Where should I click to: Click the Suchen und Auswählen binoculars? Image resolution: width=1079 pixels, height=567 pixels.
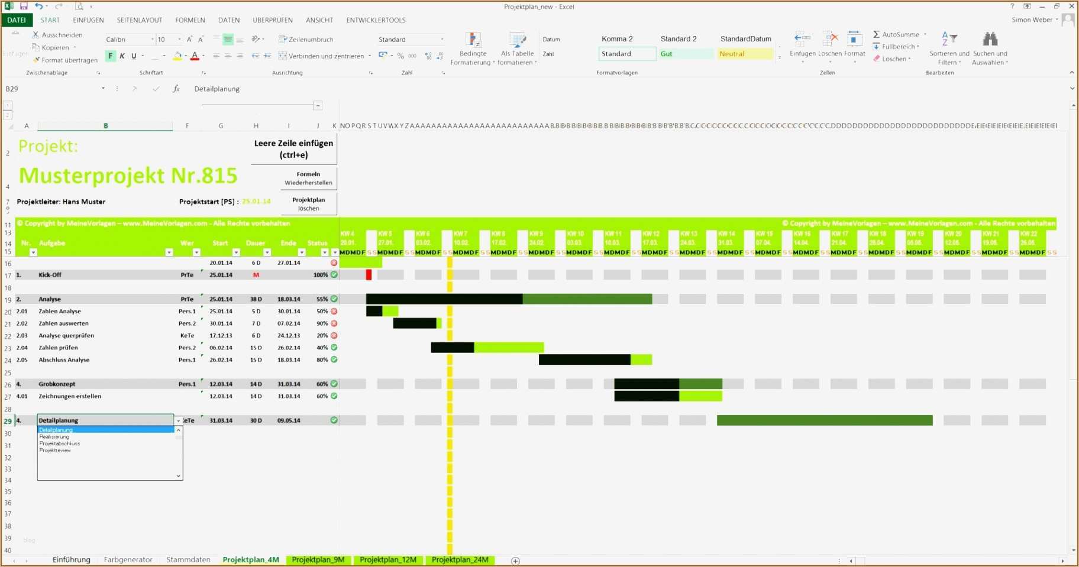990,40
